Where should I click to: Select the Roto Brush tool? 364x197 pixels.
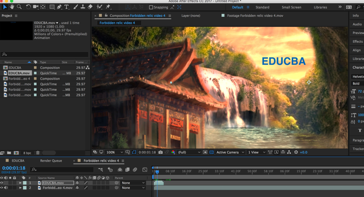(100, 7)
